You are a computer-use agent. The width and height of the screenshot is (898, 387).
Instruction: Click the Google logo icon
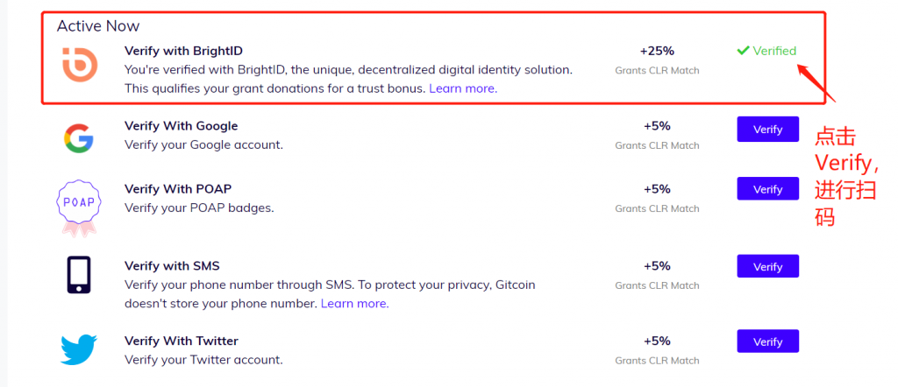(x=79, y=137)
